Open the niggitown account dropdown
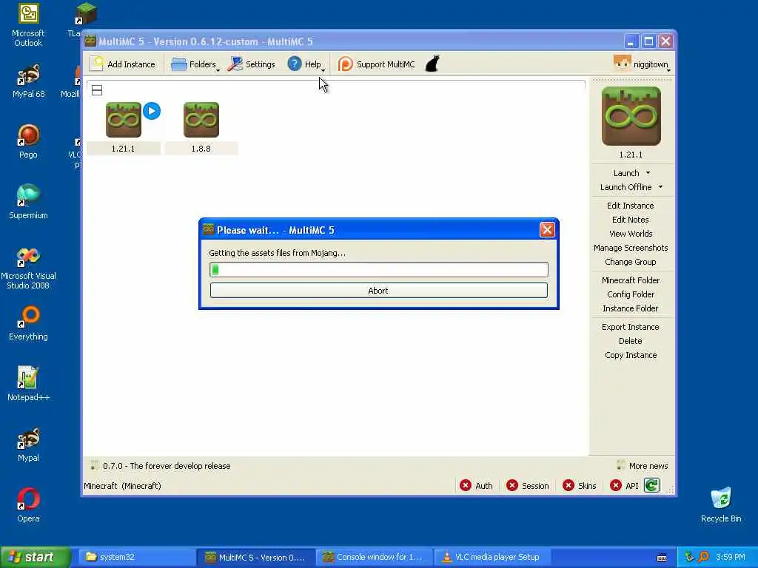758x568 pixels. tap(642, 64)
